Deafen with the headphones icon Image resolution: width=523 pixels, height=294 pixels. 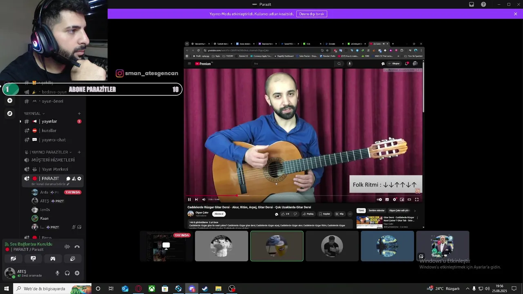(67, 273)
